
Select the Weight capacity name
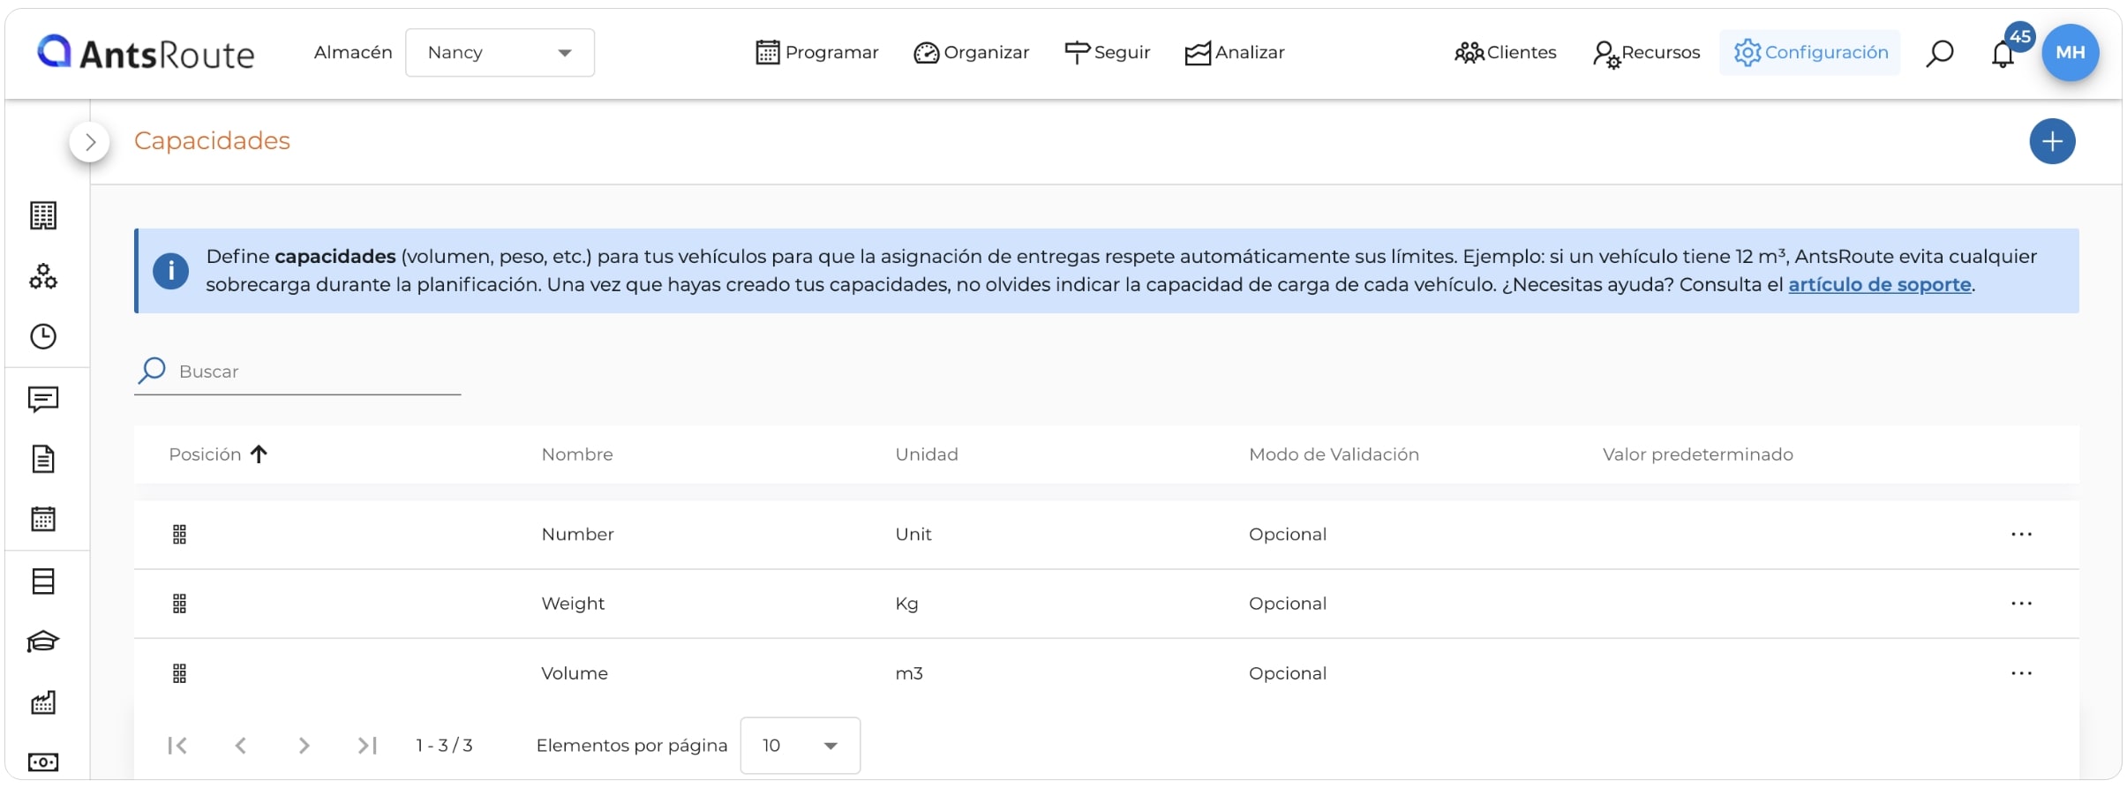(573, 604)
